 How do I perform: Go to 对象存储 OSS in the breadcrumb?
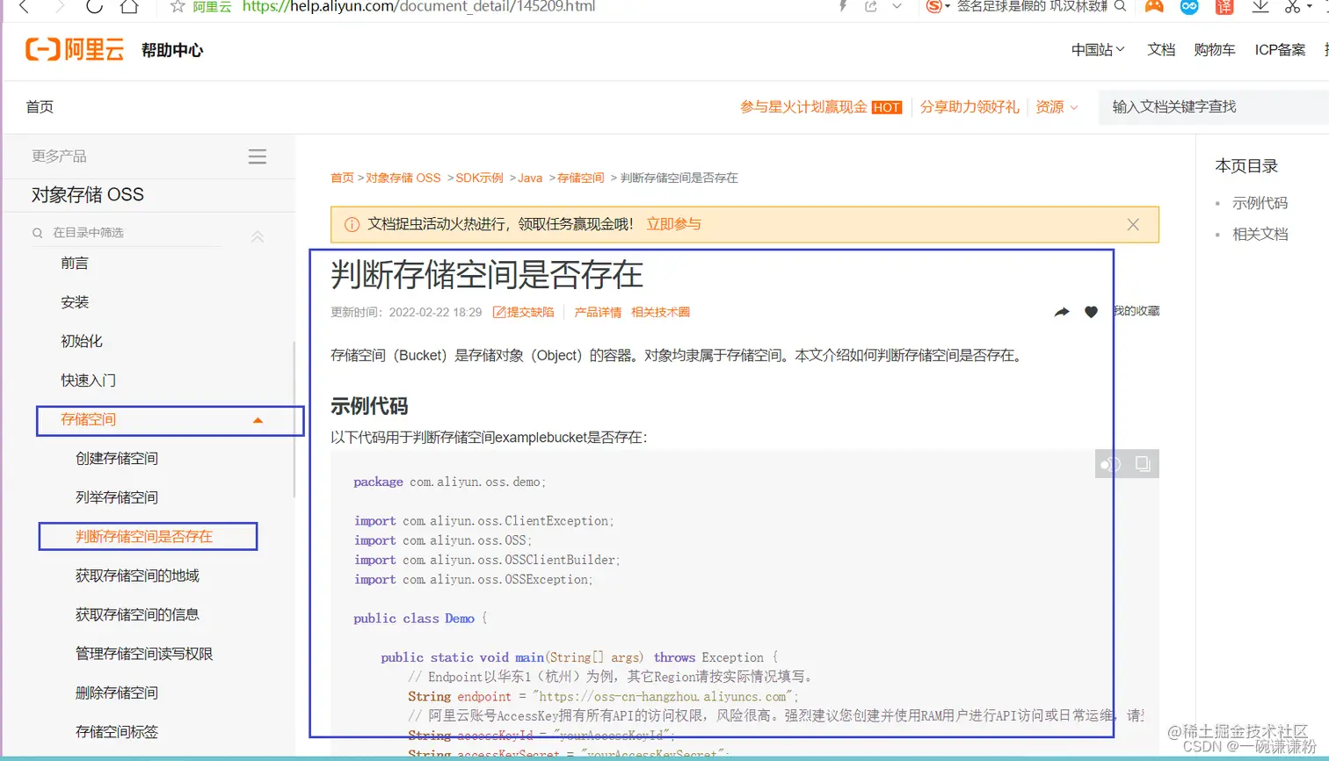403,178
